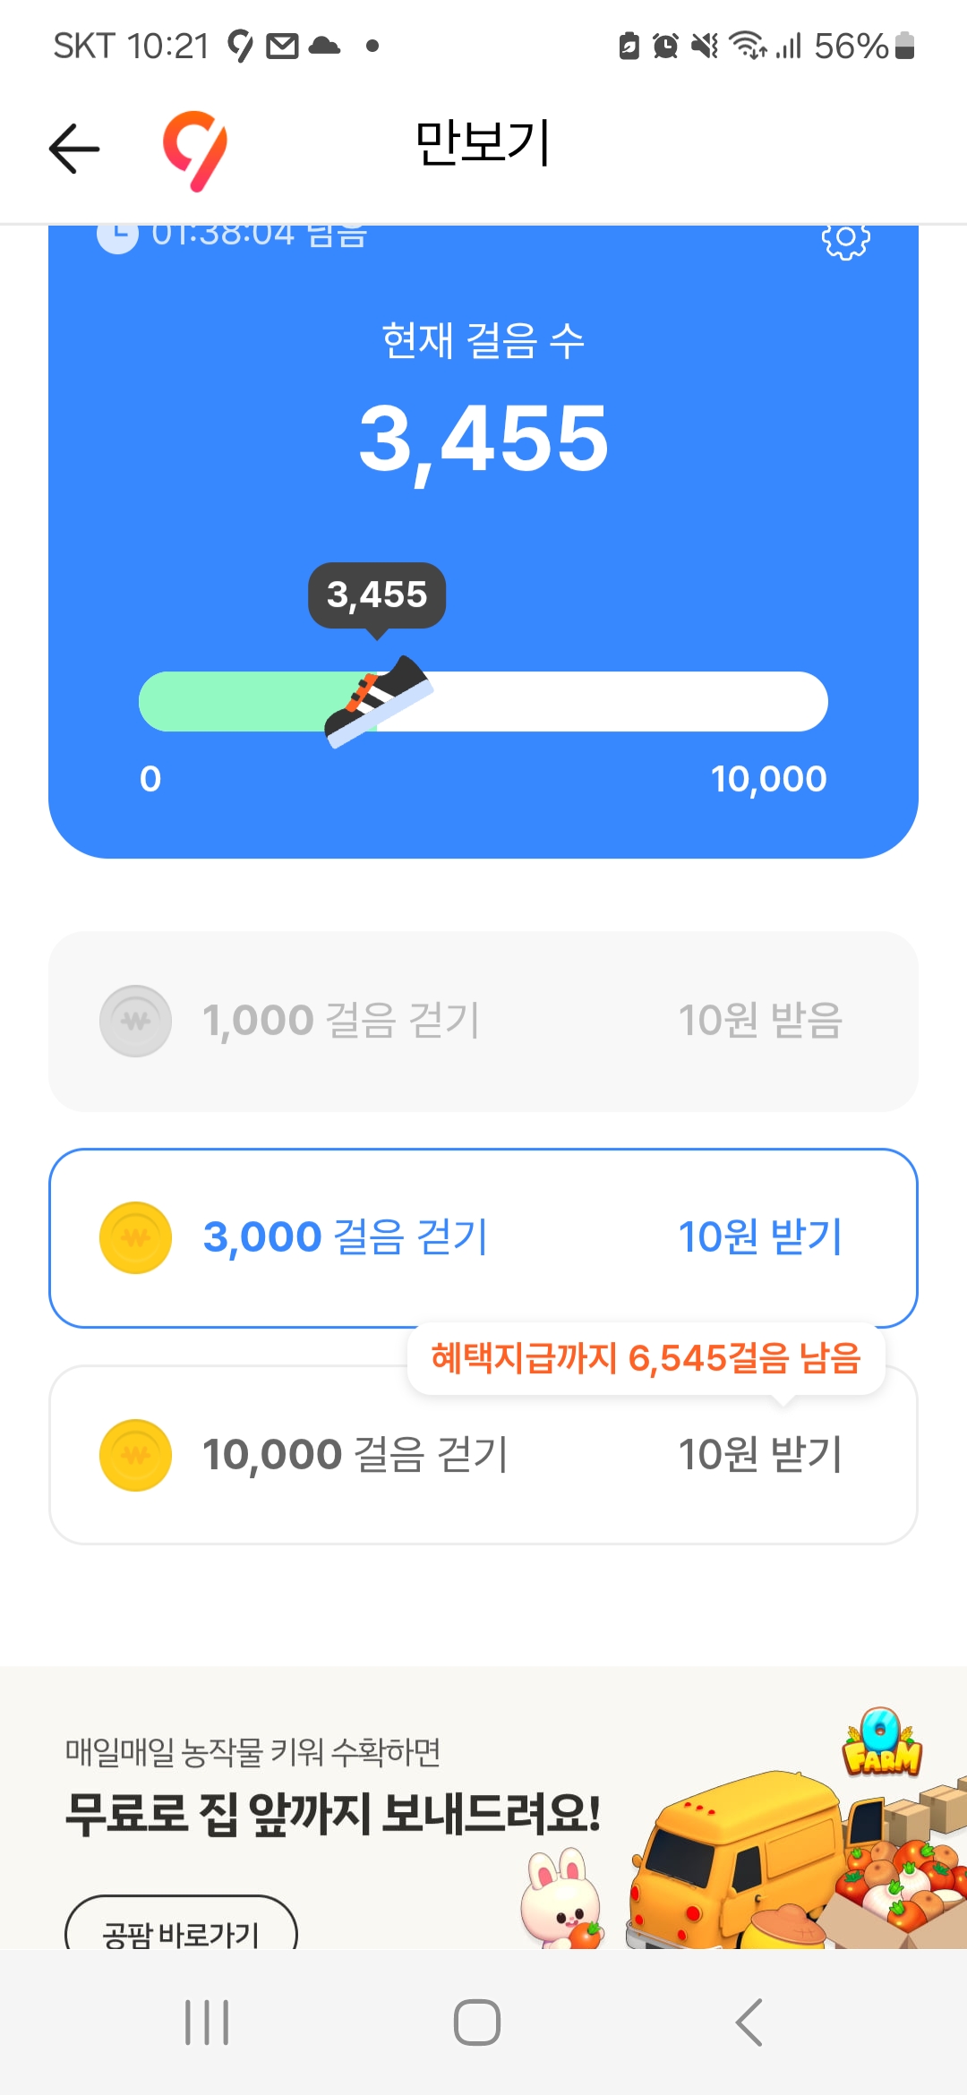
Task: Tap the clock icon beside remaining time
Action: 117,236
